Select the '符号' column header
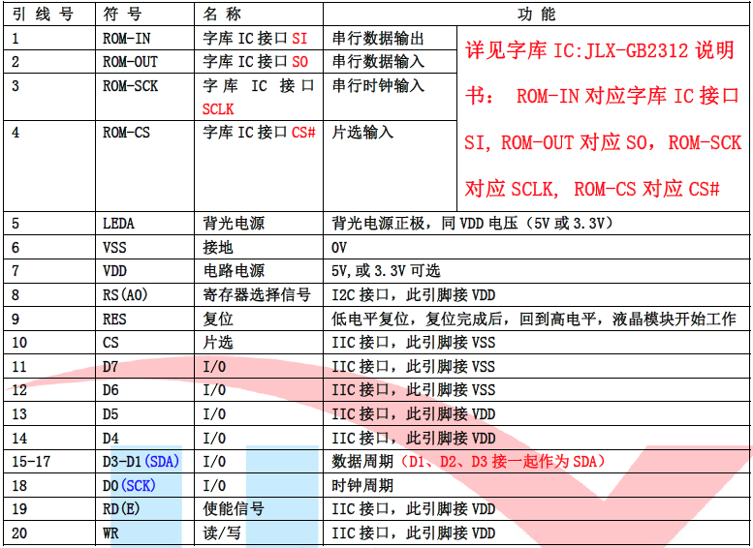The image size is (753, 548). pos(122,14)
